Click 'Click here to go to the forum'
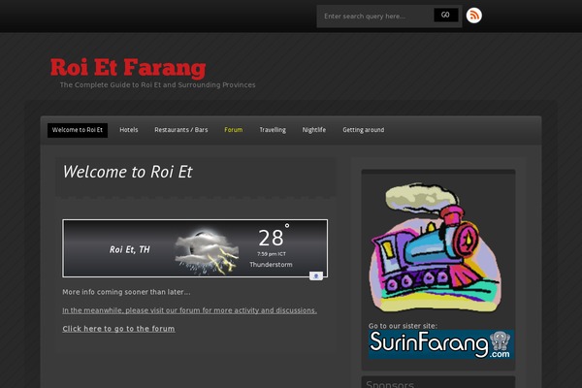Screen dimensions: 582x388 coord(118,329)
